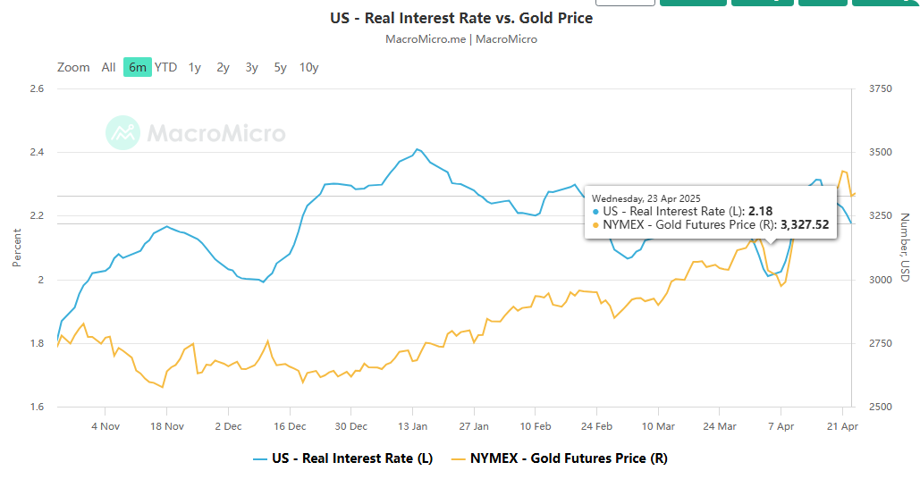Click blue line marker in the legend
The width and height of the screenshot is (920, 479).
[x=260, y=458]
